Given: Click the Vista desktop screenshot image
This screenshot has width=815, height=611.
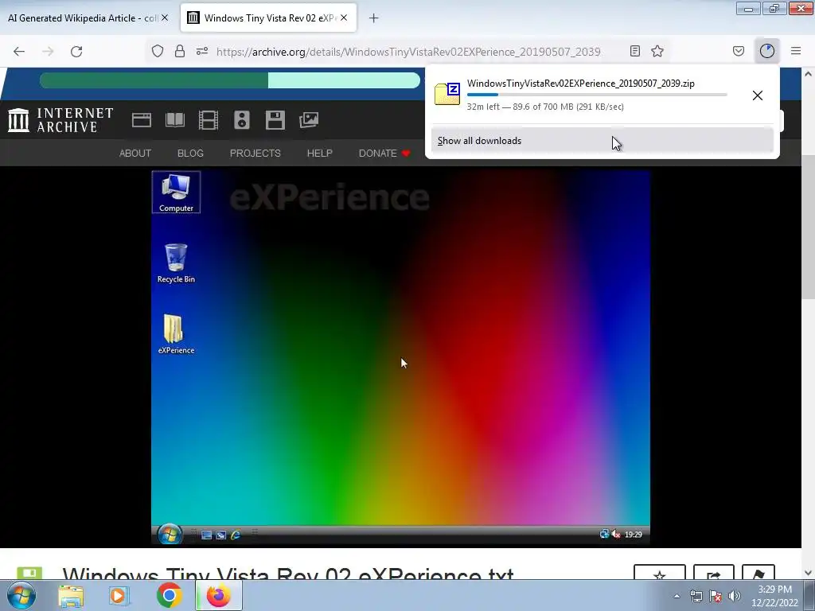Looking at the screenshot, I should [400, 357].
